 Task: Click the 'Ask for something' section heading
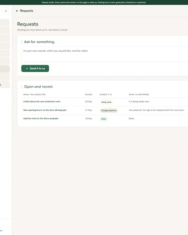tap(39, 42)
